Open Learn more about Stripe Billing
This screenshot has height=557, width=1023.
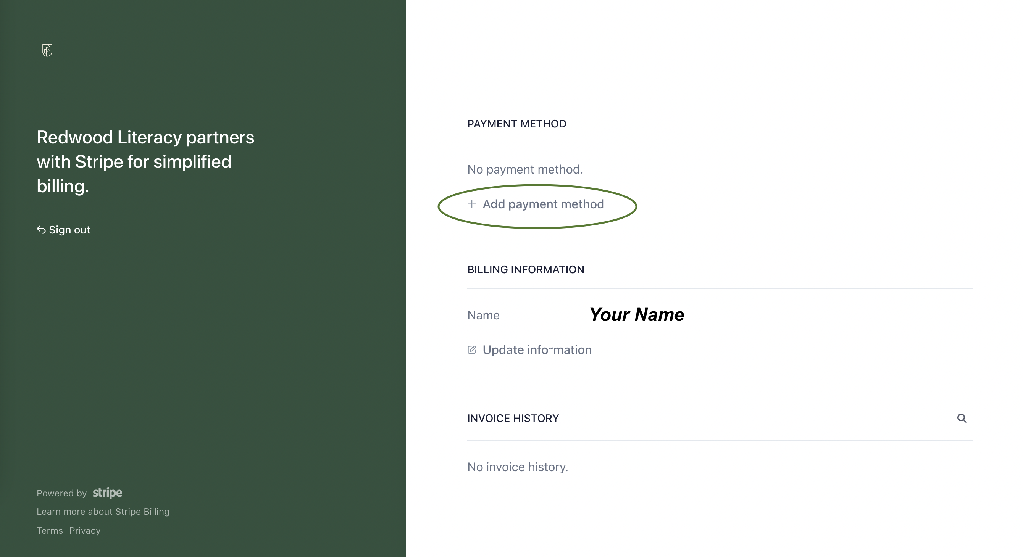click(x=103, y=511)
